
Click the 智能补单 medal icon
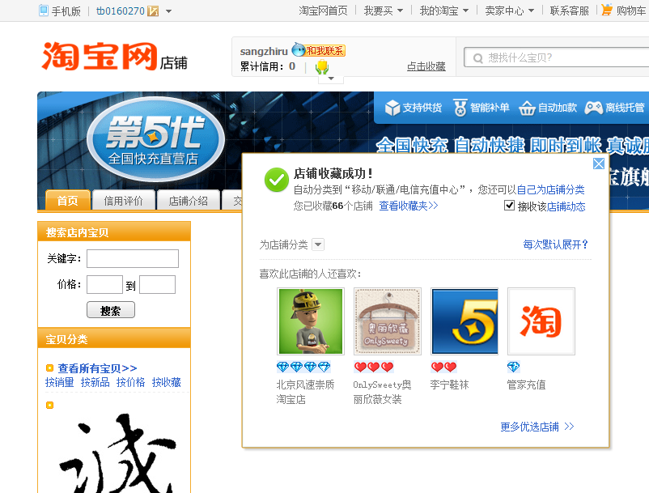click(x=460, y=108)
